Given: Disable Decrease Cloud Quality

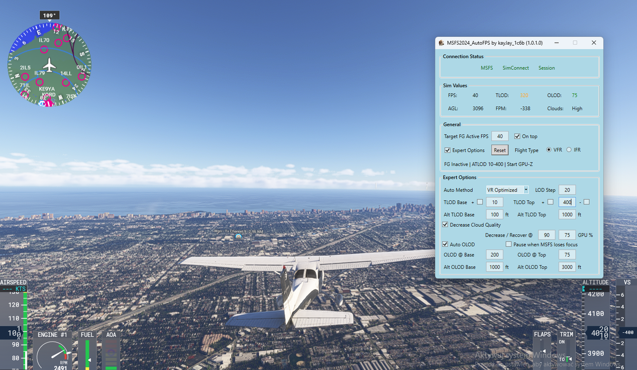Looking at the screenshot, I should click(445, 225).
